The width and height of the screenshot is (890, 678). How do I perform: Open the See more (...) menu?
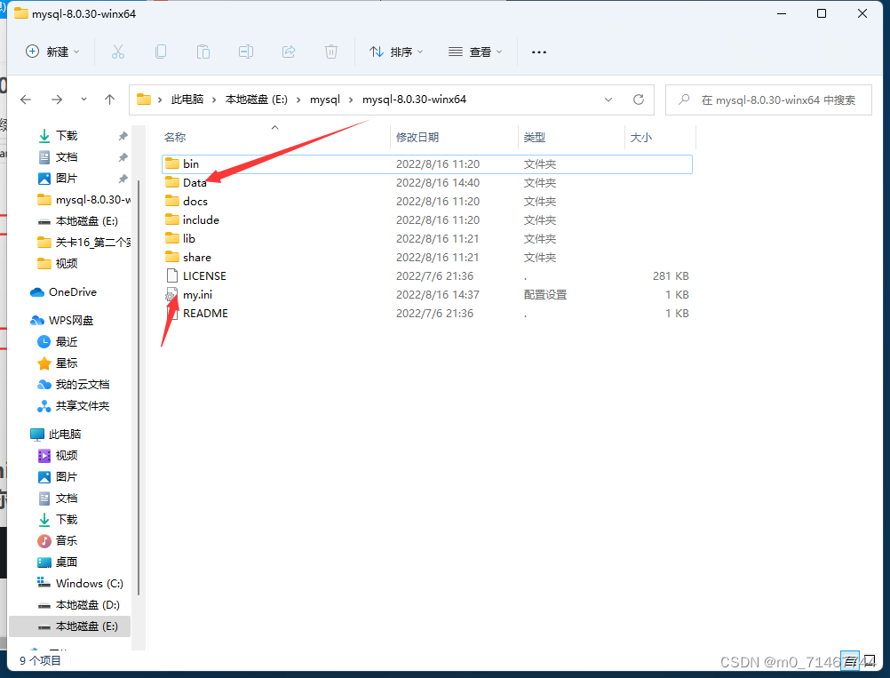(538, 52)
